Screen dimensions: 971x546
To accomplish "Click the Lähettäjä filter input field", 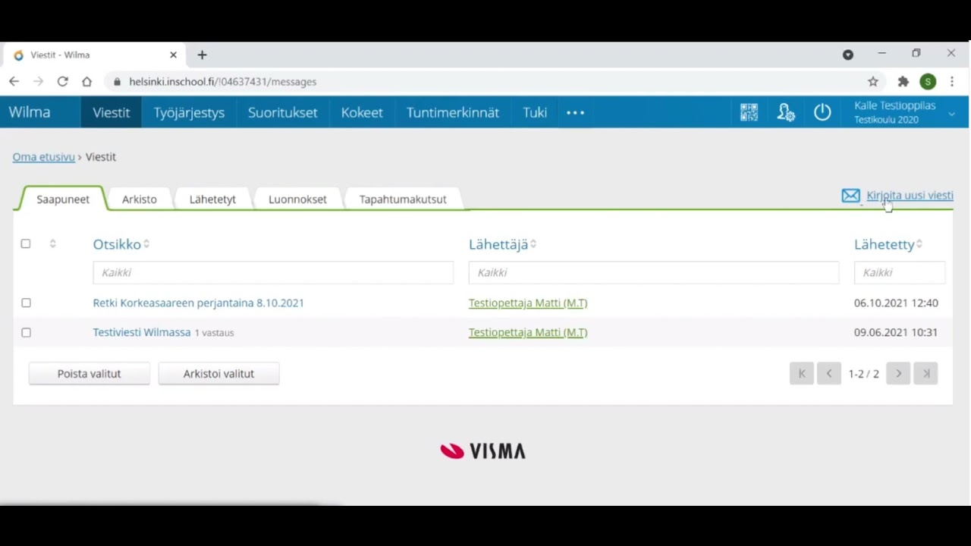I will (x=653, y=272).
